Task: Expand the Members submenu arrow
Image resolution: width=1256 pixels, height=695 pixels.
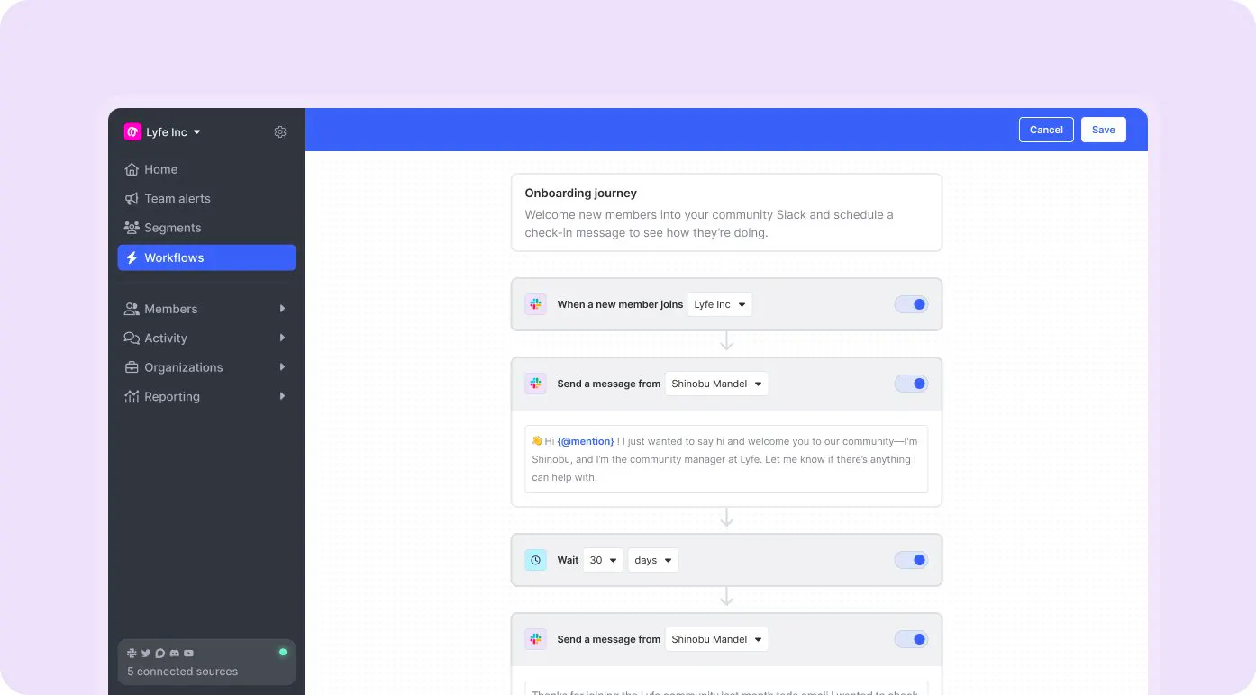Action: point(282,309)
